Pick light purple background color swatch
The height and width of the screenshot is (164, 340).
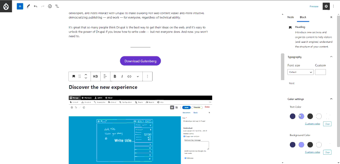(301, 145)
